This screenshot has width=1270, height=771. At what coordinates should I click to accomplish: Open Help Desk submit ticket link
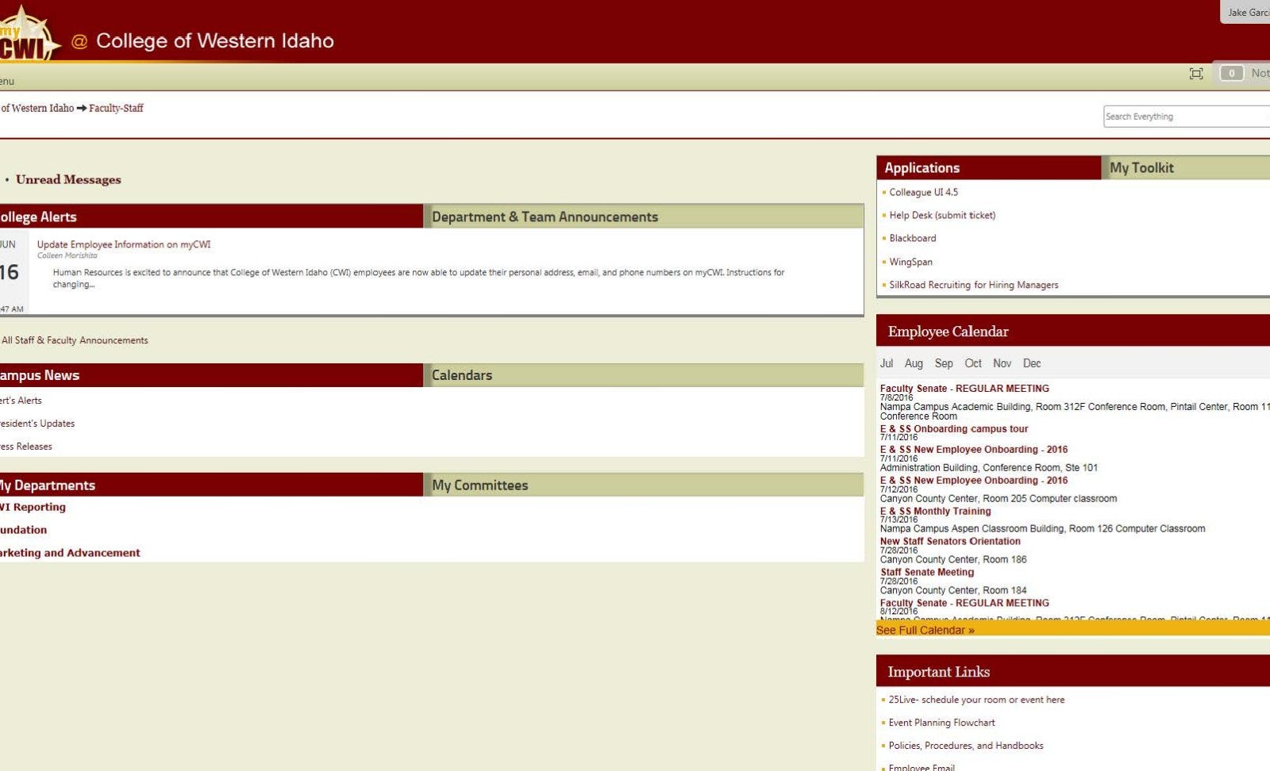coord(941,215)
